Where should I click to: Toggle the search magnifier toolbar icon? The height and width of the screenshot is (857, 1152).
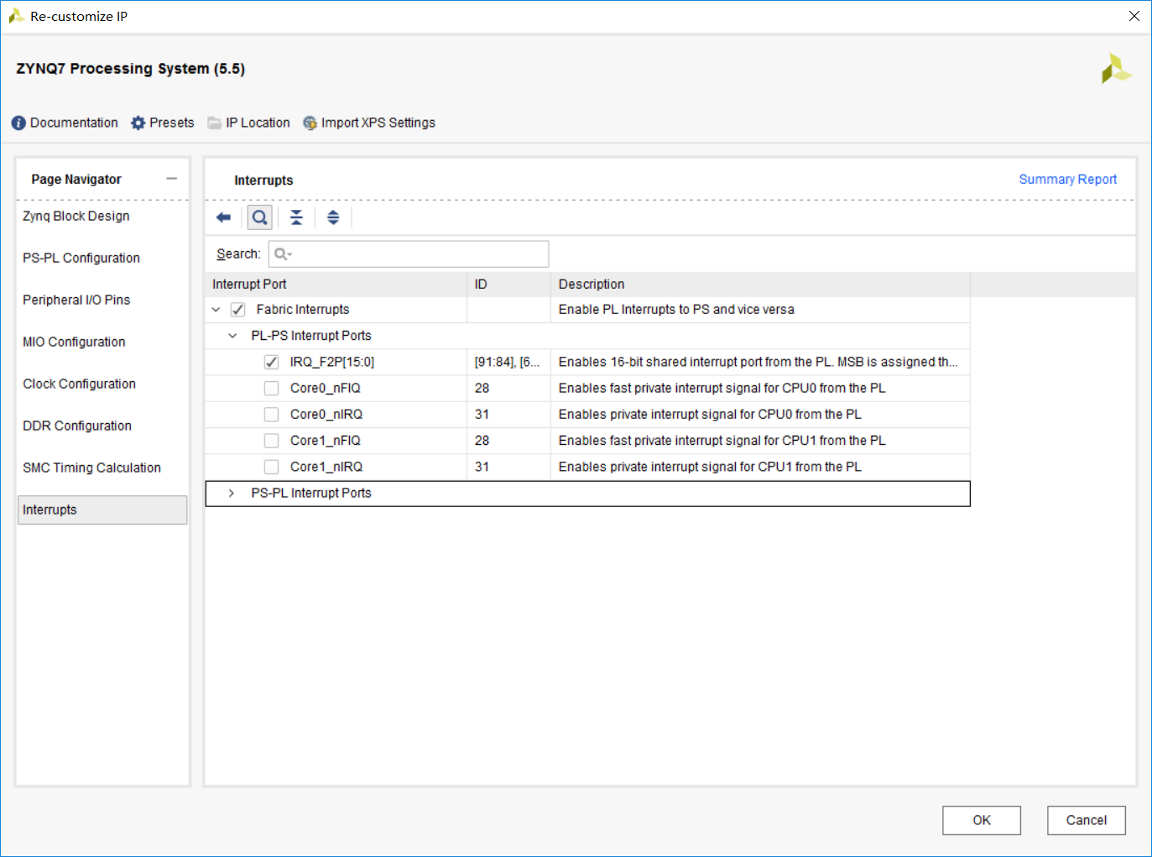(x=260, y=217)
